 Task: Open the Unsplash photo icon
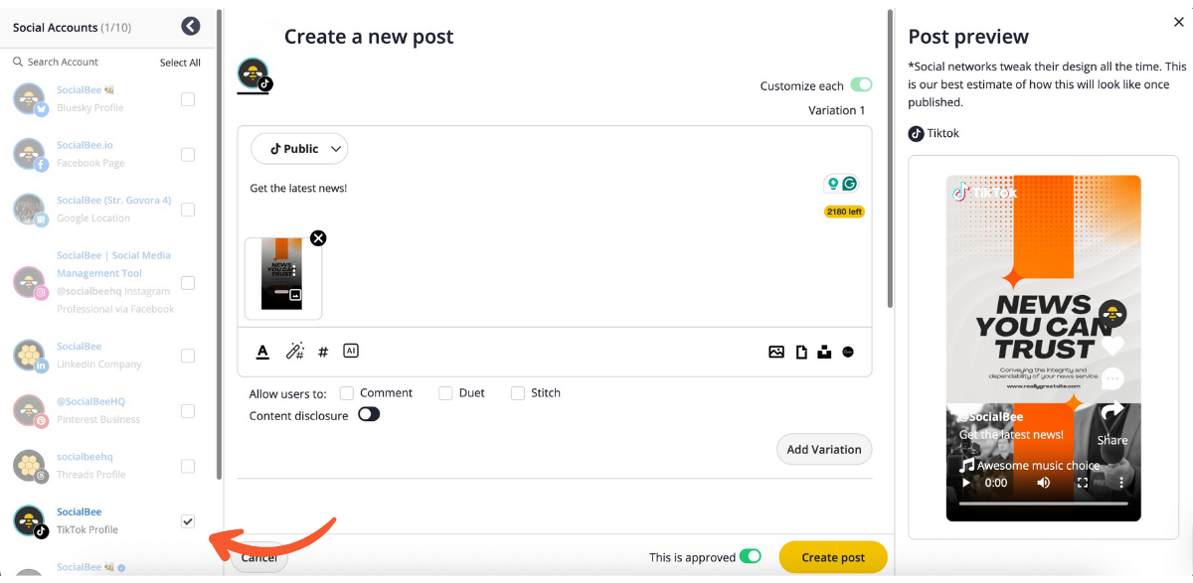pos(824,352)
